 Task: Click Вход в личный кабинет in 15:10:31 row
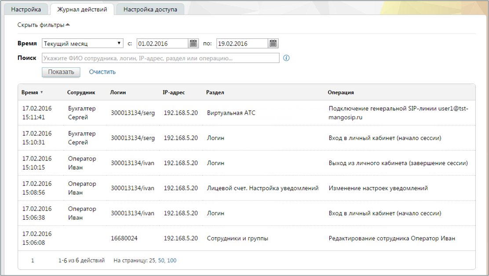click(385, 138)
